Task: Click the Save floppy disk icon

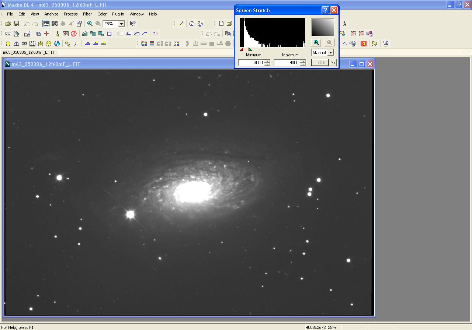Action: (x=16, y=24)
